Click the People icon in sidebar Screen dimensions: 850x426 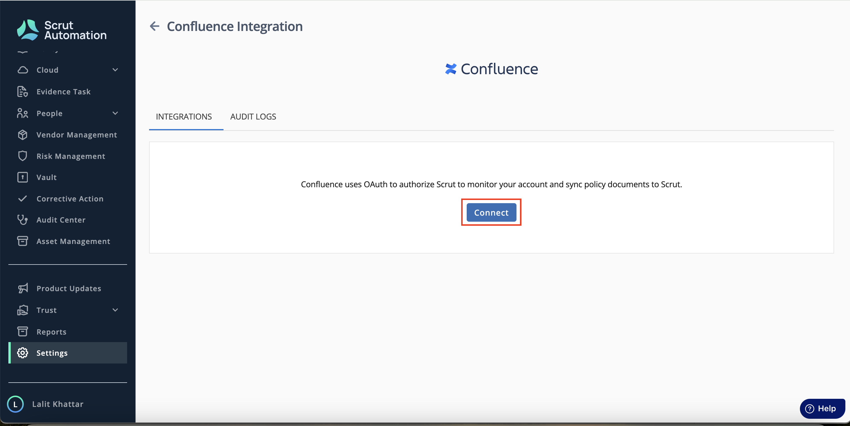pos(23,113)
